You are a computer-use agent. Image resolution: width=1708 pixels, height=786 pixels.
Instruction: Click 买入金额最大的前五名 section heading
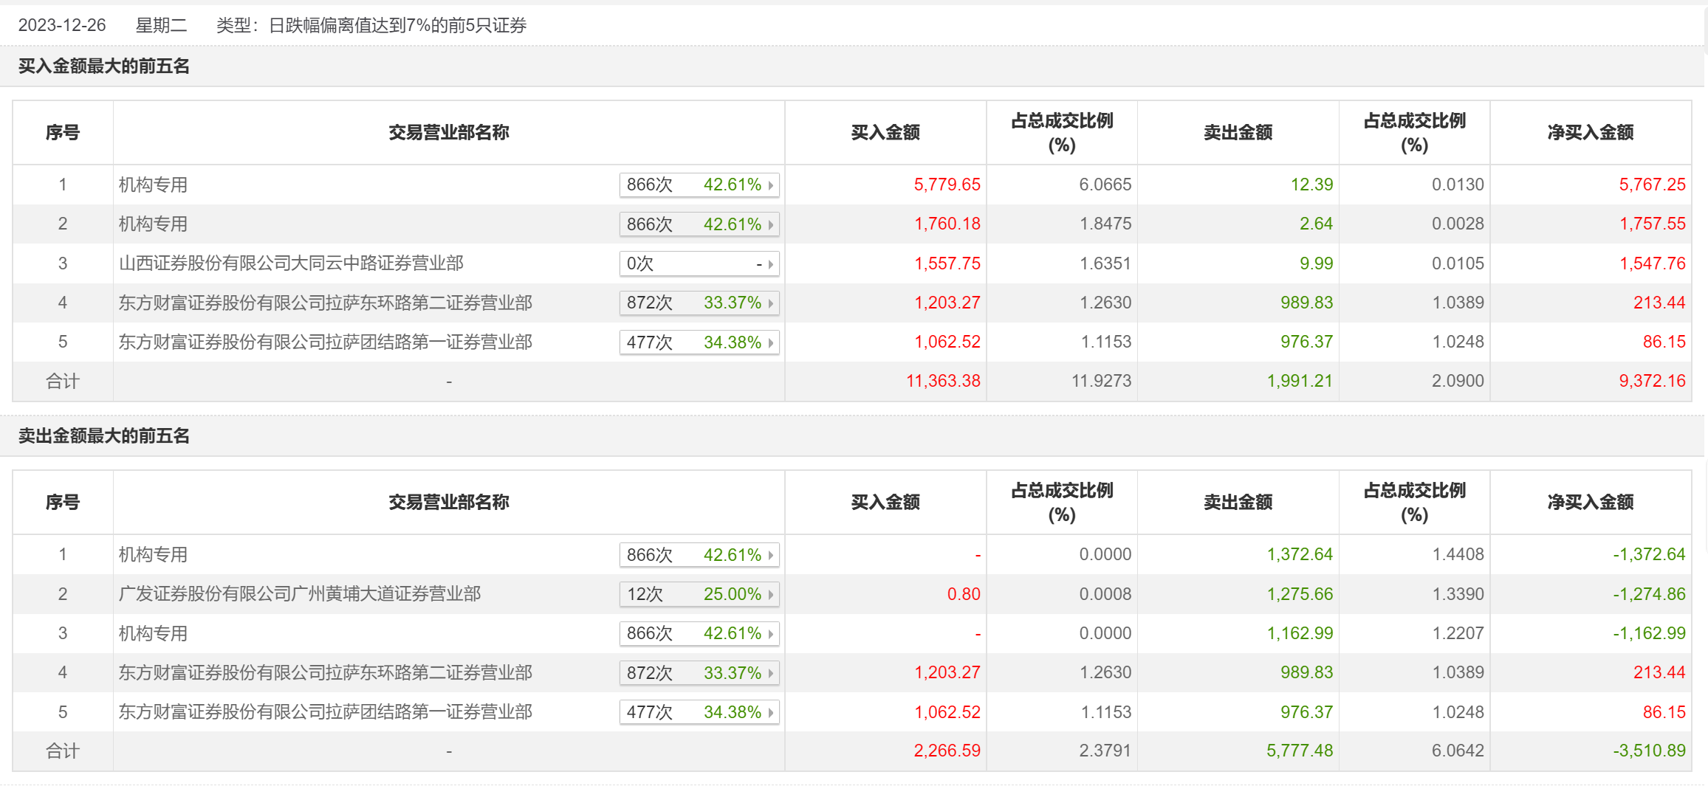click(x=104, y=66)
